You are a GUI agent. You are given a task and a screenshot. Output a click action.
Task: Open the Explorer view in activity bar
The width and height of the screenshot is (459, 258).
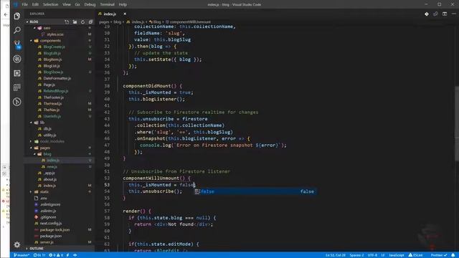click(x=17, y=16)
